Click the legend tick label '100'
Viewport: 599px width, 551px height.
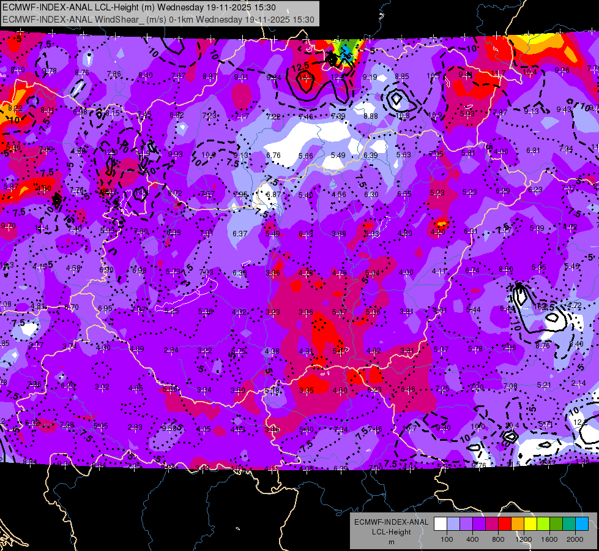(447, 539)
